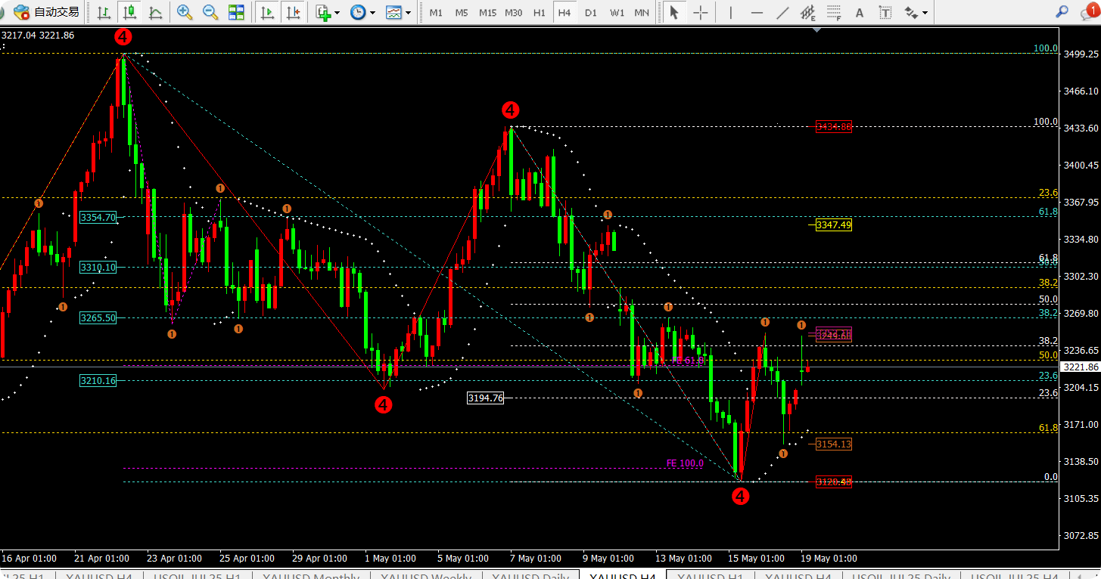Zoom in on the chart
This screenshot has height=579, width=1101.
point(184,12)
